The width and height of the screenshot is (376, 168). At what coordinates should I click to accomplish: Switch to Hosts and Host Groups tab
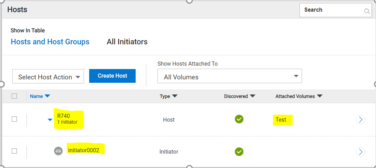50,42
